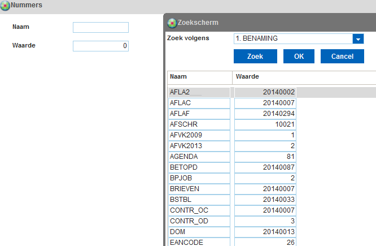
Task: Click value 20140007 in the CONTR_OC row
Action: coord(265,210)
